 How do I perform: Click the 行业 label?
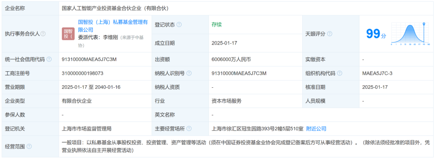tap(160, 101)
